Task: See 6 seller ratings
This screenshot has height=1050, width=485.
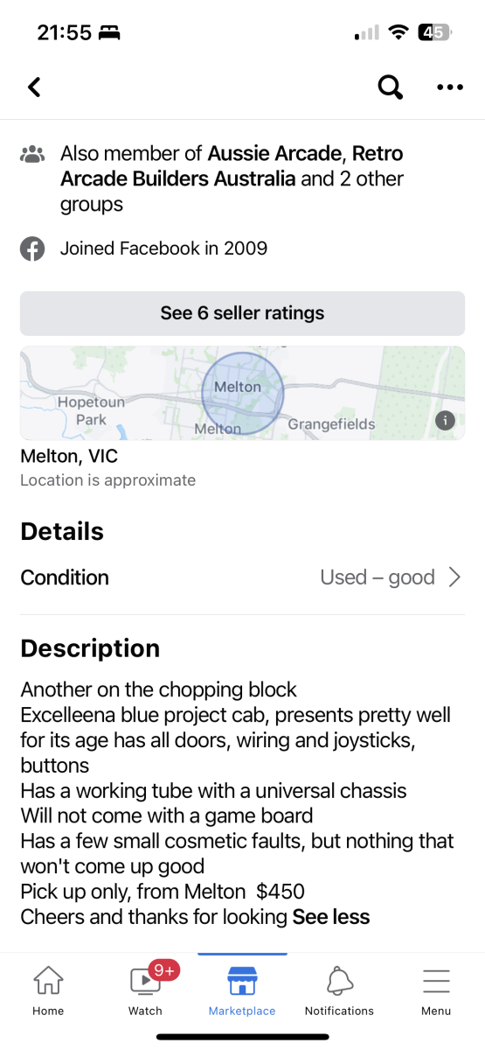Action: (242, 313)
